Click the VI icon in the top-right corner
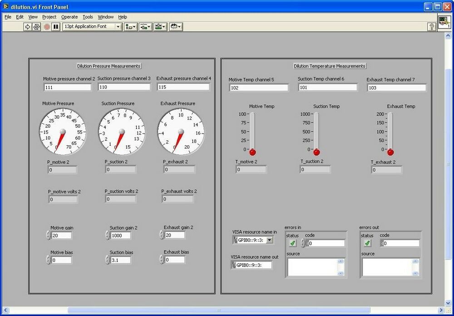454x316 pixels. click(x=444, y=23)
